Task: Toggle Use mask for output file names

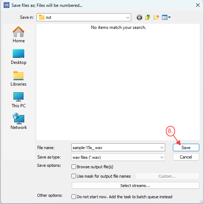Action: pos(74,176)
